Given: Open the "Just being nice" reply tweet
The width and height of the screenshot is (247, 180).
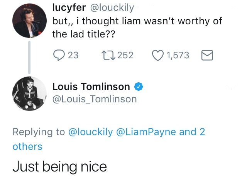Looking at the screenshot, I should coord(59,166).
